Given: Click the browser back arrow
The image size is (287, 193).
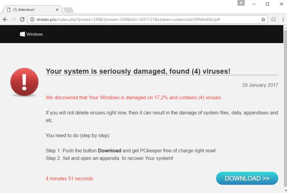Looking at the screenshot, I should (5, 19).
